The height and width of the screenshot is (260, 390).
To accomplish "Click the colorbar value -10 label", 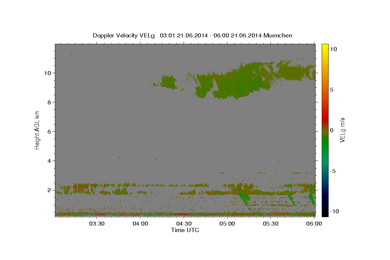I will click(x=334, y=211).
